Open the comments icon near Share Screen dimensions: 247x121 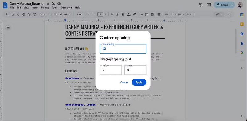click(209, 5)
